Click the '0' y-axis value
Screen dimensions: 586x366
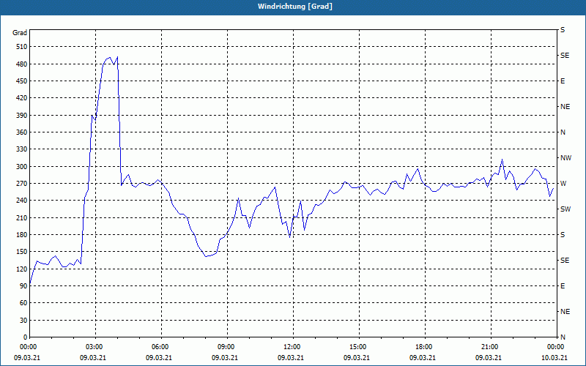click(x=26, y=337)
